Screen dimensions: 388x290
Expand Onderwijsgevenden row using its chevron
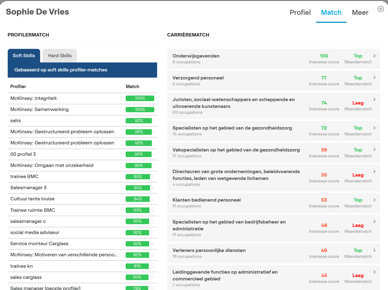click(x=374, y=56)
